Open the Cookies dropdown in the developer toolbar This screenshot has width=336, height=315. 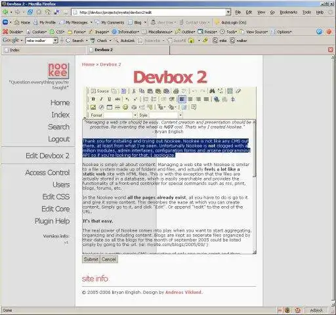pos(36,32)
